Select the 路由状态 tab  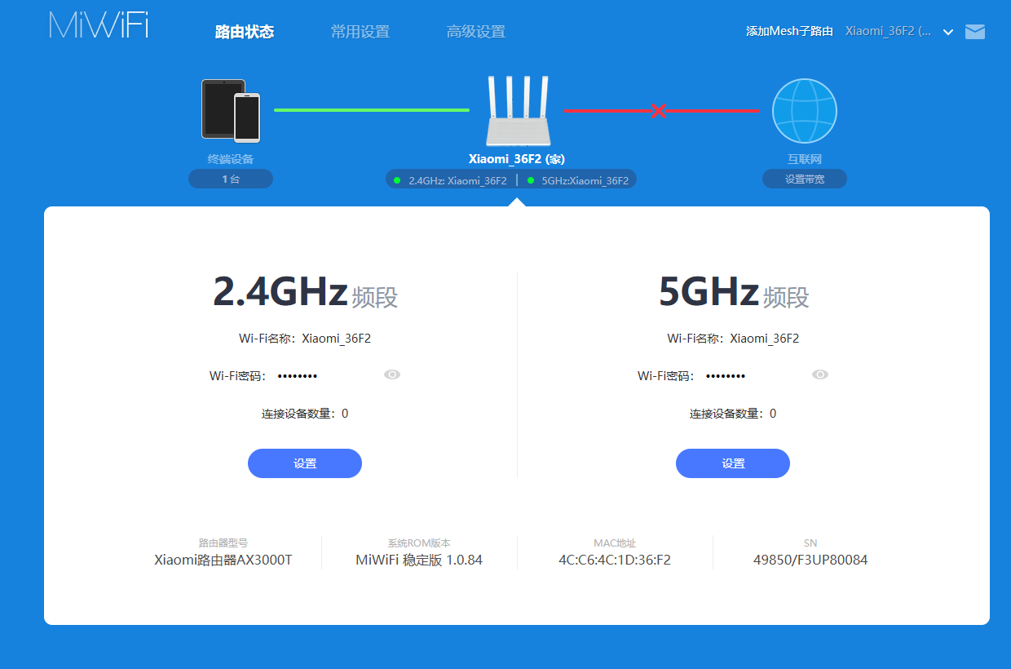tap(245, 32)
